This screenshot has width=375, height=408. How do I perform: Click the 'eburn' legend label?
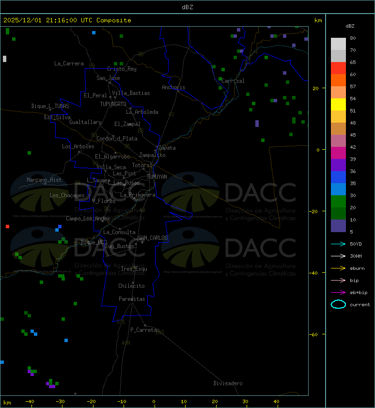[x=357, y=268]
